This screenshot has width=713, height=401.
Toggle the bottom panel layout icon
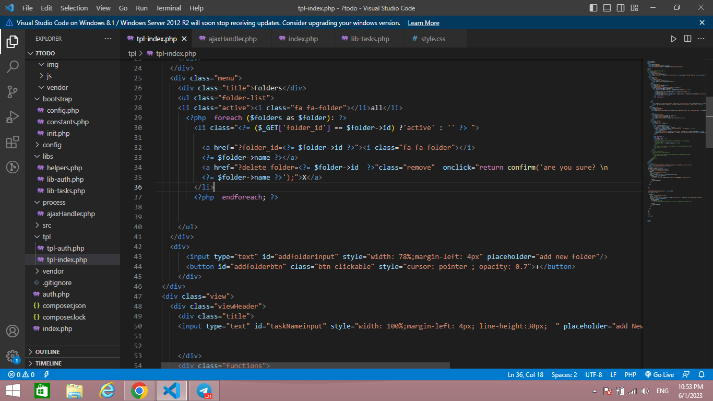point(607,8)
